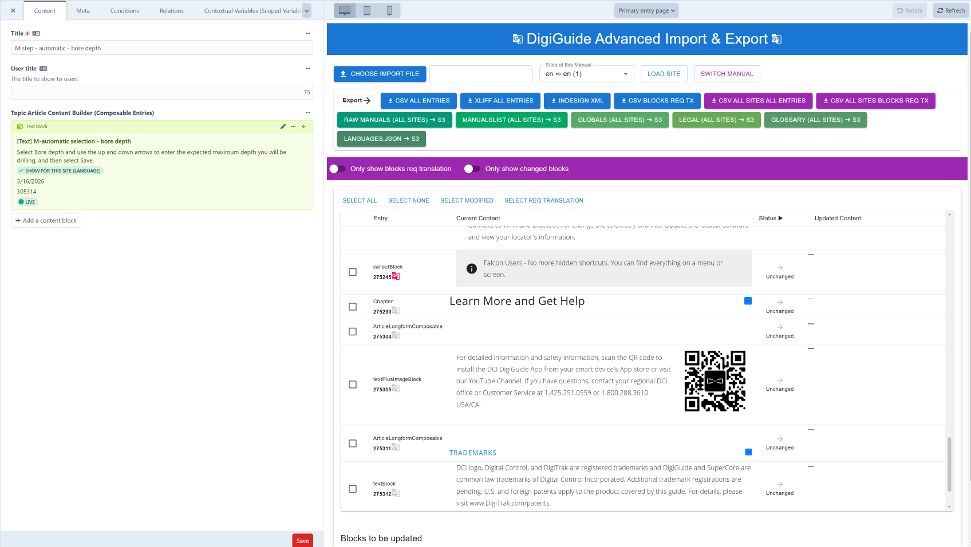Click the pencil edit icon on Text block

[x=283, y=126]
